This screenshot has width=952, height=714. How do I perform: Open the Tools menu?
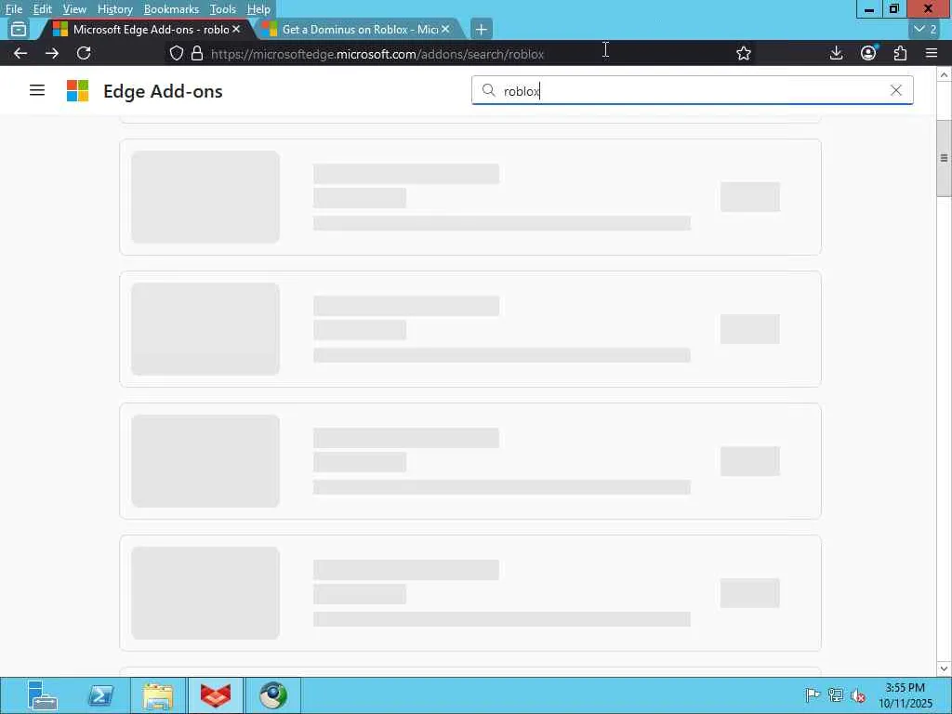pos(222,9)
